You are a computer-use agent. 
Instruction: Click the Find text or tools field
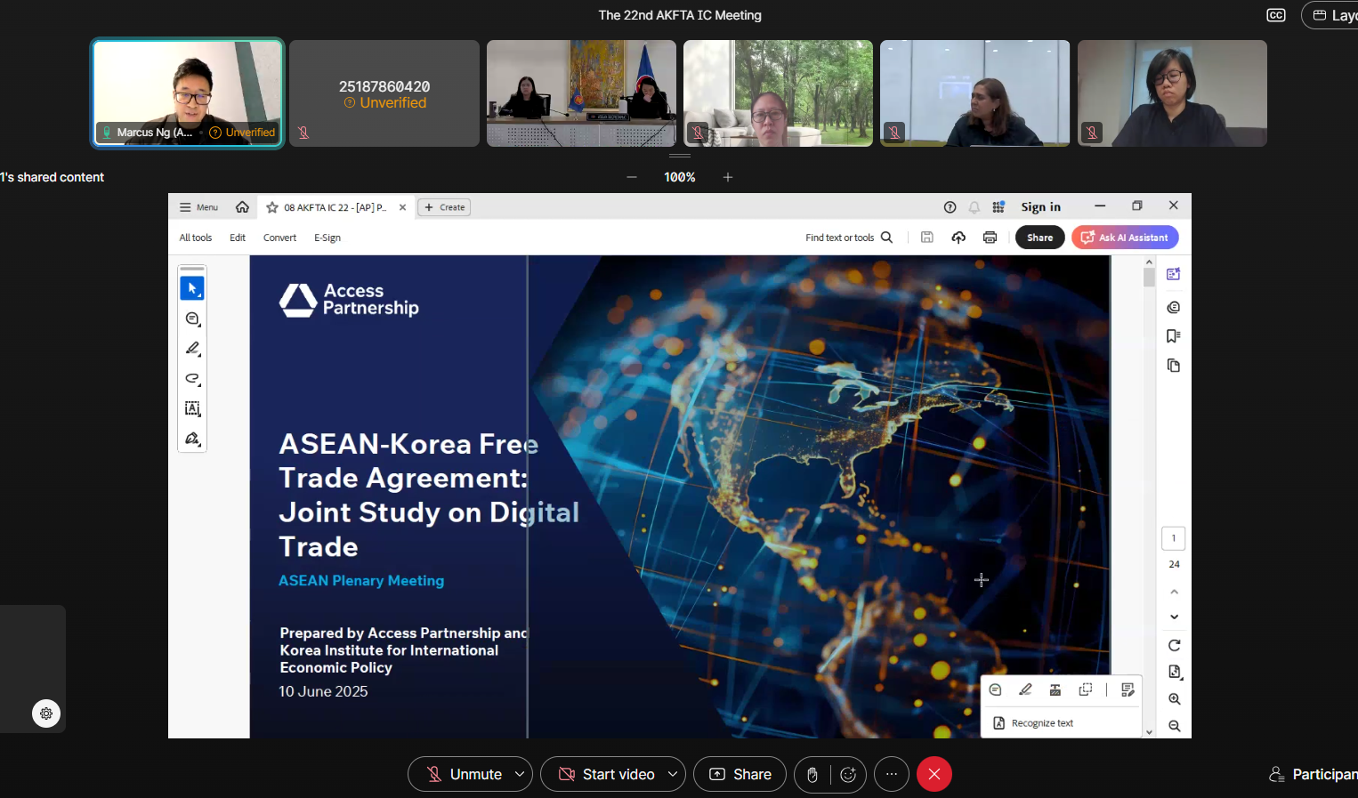839,238
